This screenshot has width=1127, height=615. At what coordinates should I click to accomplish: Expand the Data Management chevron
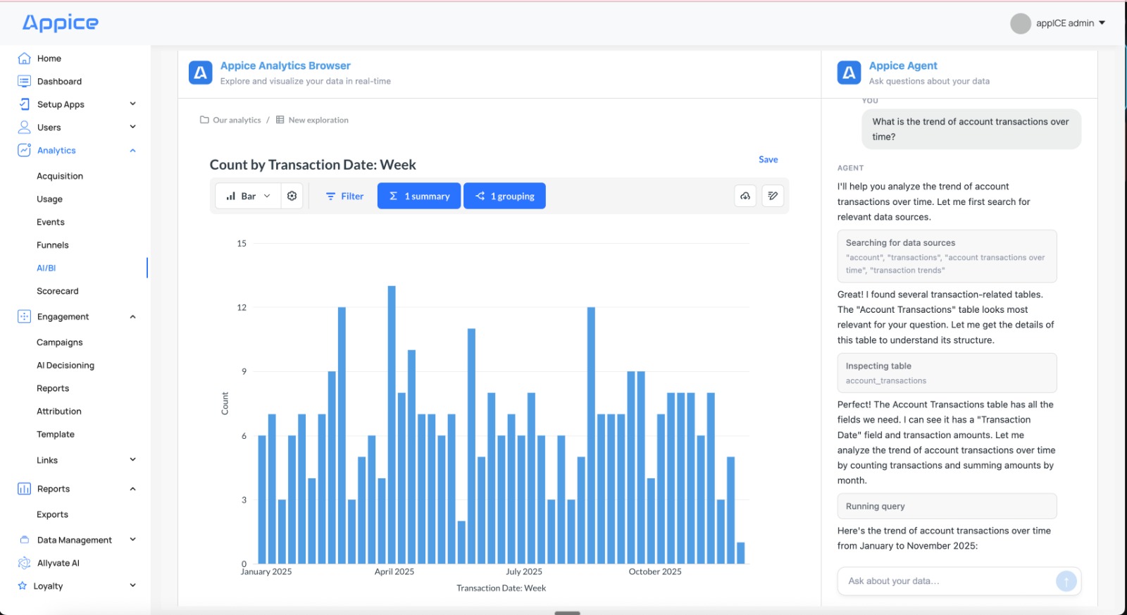point(132,540)
